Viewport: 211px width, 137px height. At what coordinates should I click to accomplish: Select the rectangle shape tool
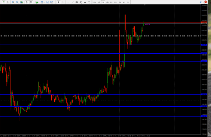[x=77, y=2]
